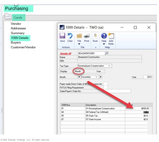
Task: Click the Vendor ID input field
Action: click(x=91, y=53)
